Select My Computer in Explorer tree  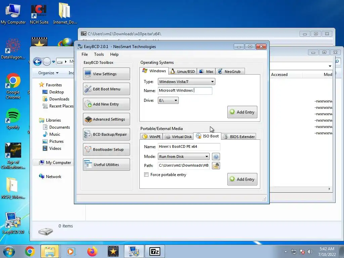tap(55, 163)
